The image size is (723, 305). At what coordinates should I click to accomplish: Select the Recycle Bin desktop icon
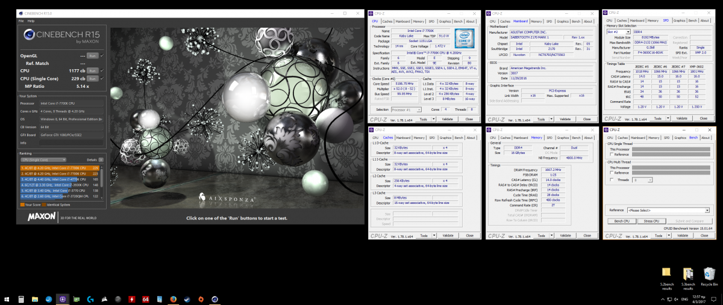(709, 276)
